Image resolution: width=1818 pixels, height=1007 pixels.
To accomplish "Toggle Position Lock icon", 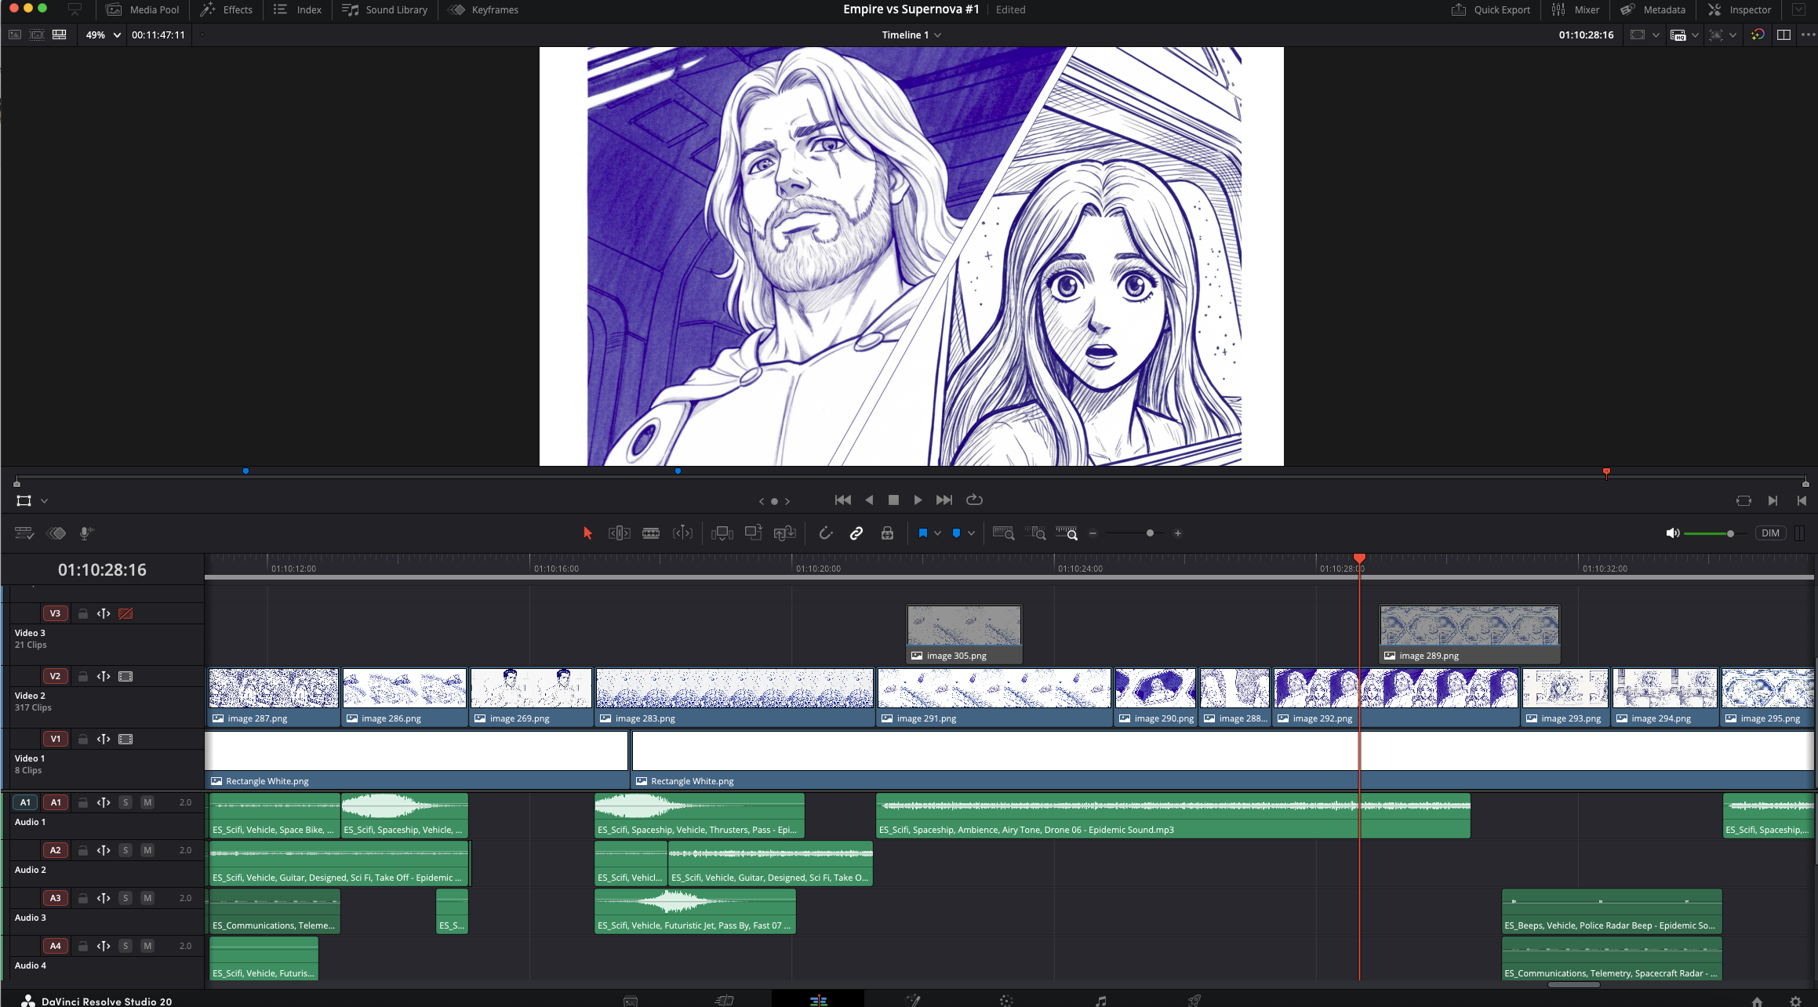I will coord(887,533).
